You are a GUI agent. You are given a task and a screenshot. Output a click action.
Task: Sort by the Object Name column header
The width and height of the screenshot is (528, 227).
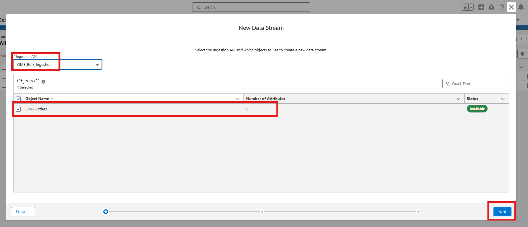click(37, 99)
